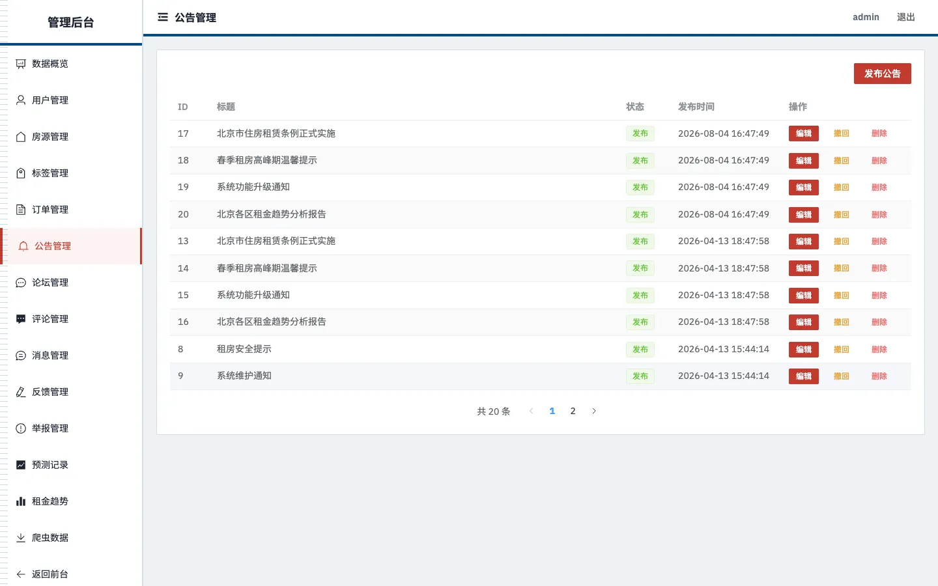The height and width of the screenshot is (586, 938).
Task: Withdraw announcement ID 17 via 撤回
Action: coord(842,133)
